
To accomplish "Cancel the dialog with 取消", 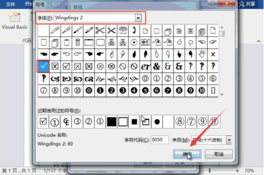I will coord(219,154).
